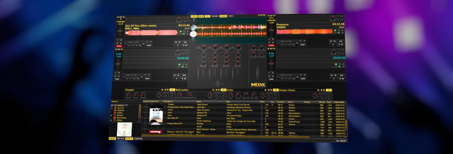Click the CUE button on the Presence deck

click(x=341, y=41)
